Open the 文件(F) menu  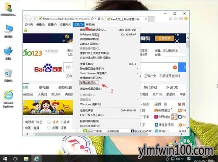click(x=29, y=24)
